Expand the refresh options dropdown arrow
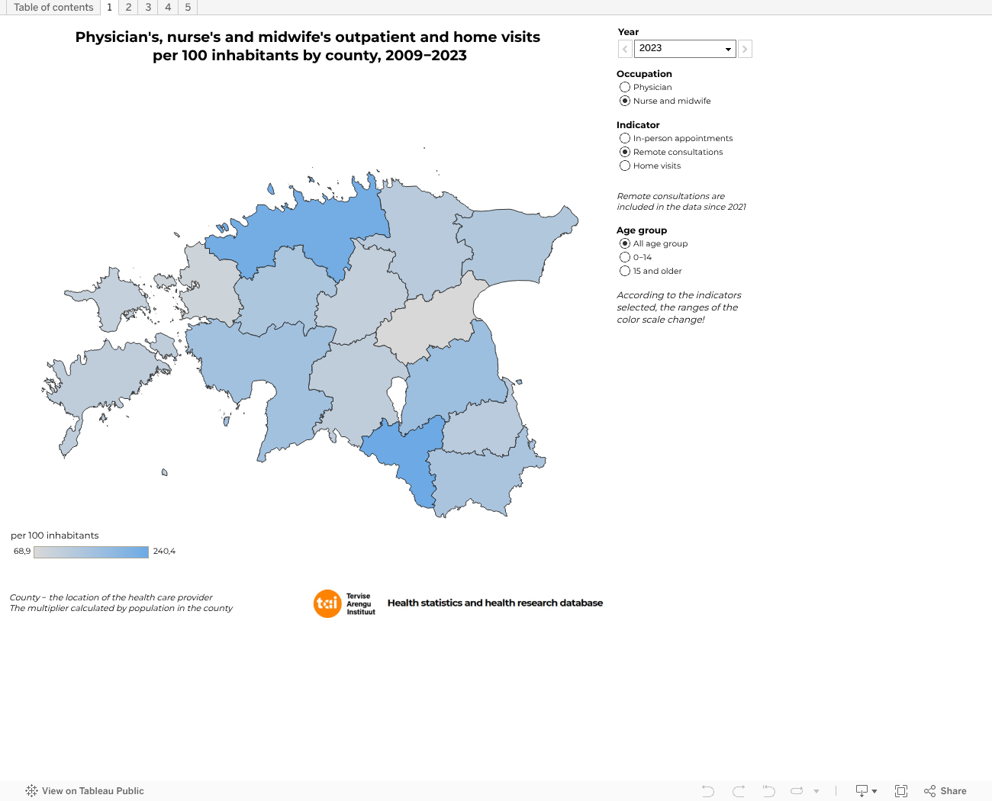This screenshot has height=801, width=992. click(816, 791)
